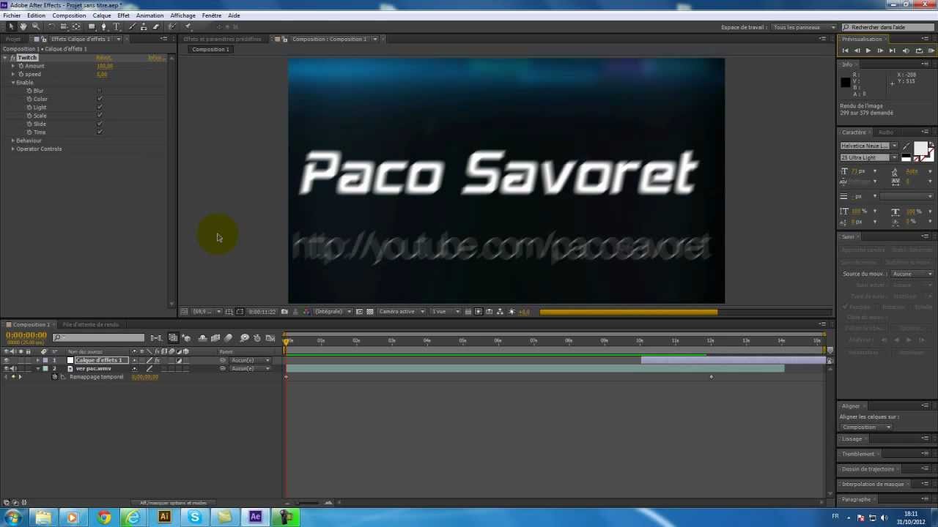Click the Twitch Réinit. reset link

point(104,58)
